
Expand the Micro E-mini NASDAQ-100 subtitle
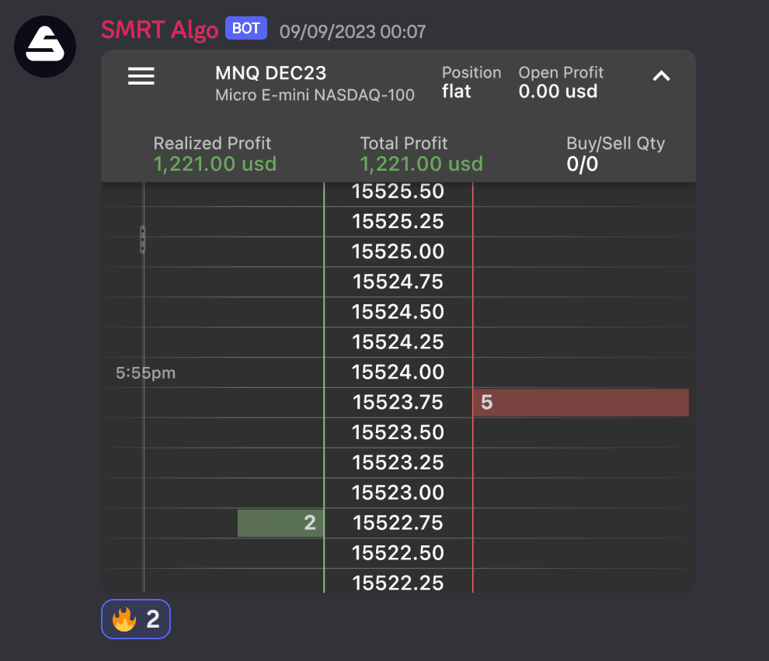[x=315, y=95]
